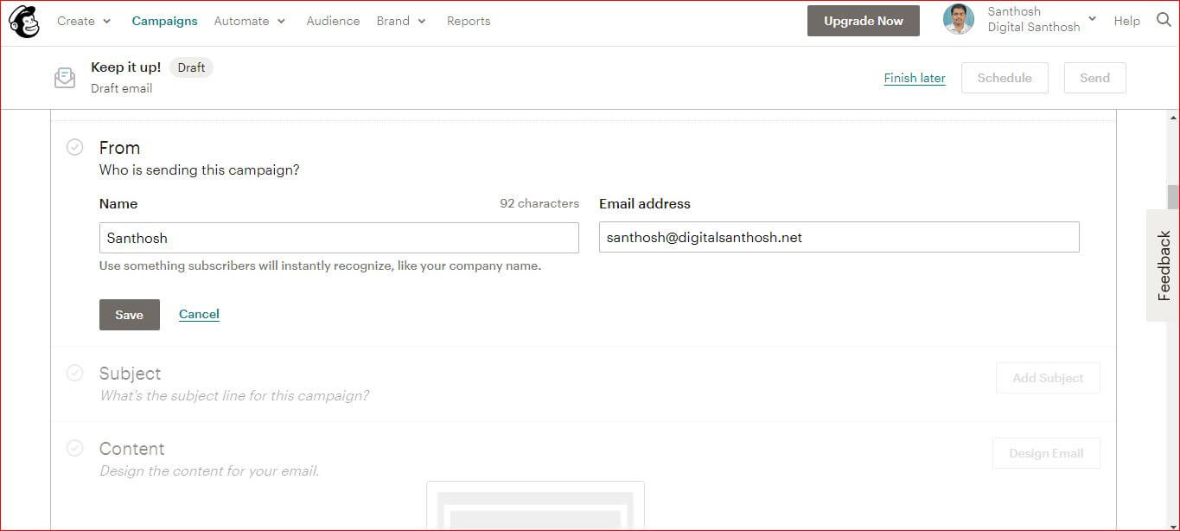
Task: Click the scrollbar up arrow
Action: (1173, 118)
